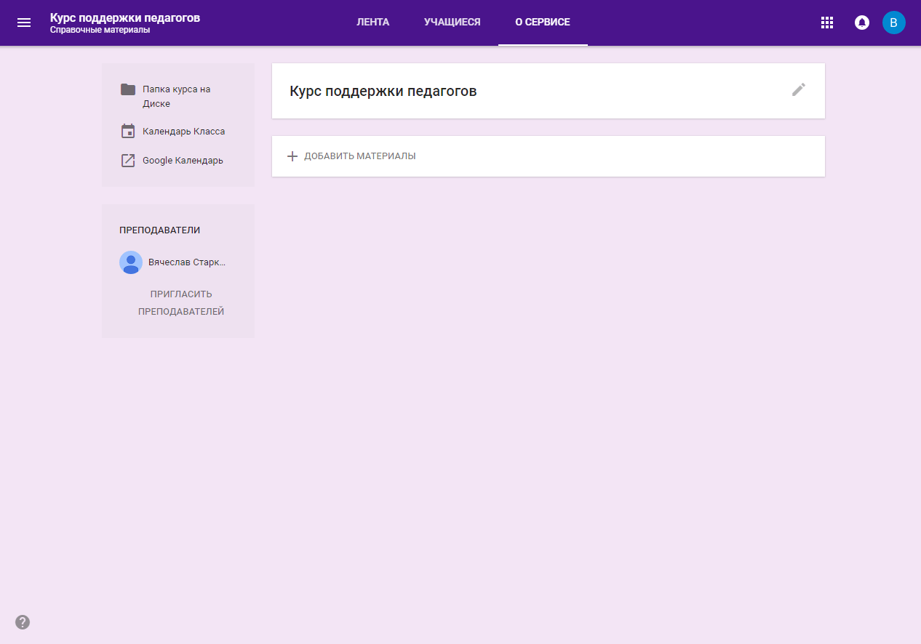Click teacher name Вячеслав Старк…
The image size is (921, 644).
tap(187, 262)
